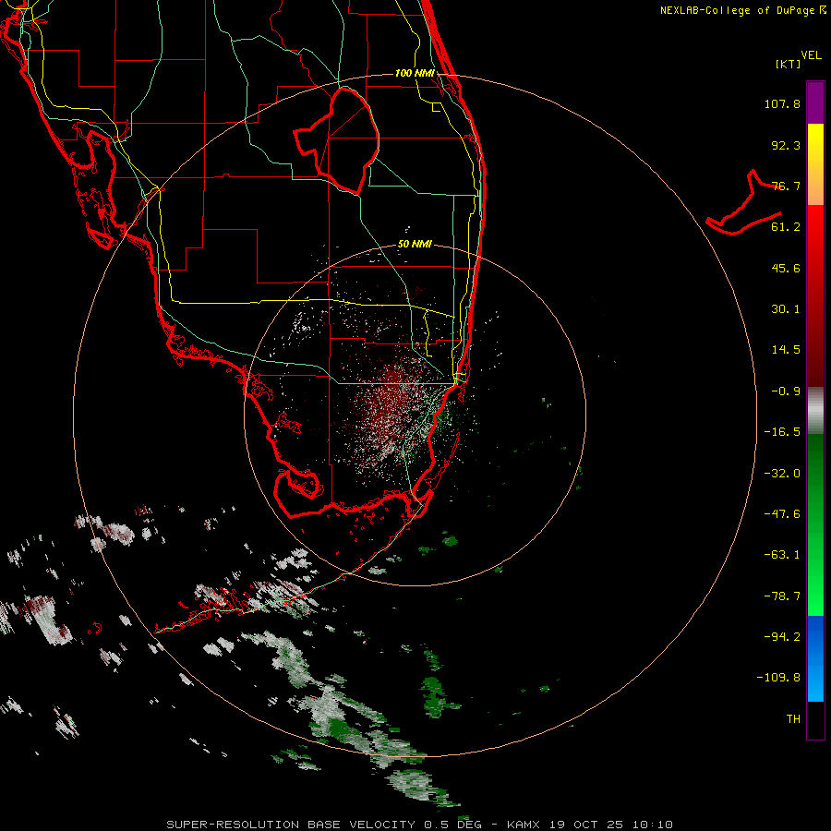This screenshot has width=831, height=831.
Task: Click the [KT] units label
Action: pos(789,64)
